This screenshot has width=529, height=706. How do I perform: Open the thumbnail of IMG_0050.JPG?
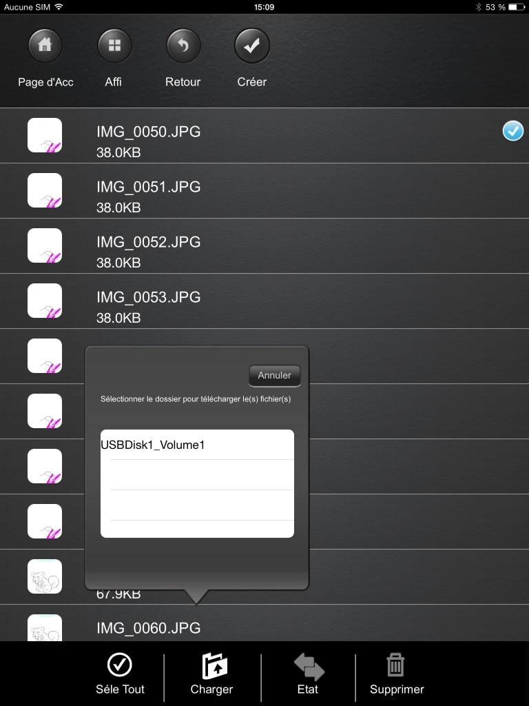point(45,135)
